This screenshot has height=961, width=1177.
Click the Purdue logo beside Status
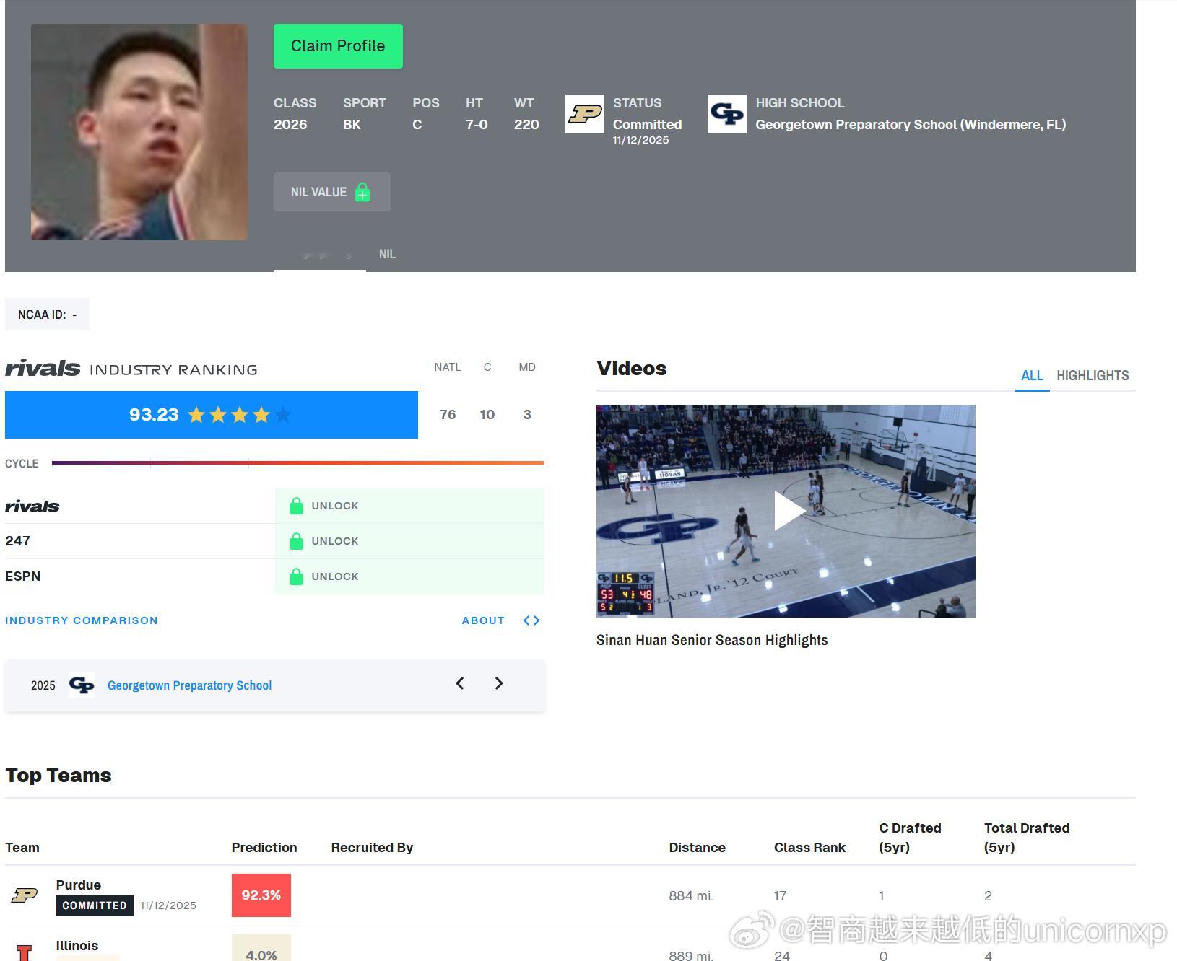(585, 114)
